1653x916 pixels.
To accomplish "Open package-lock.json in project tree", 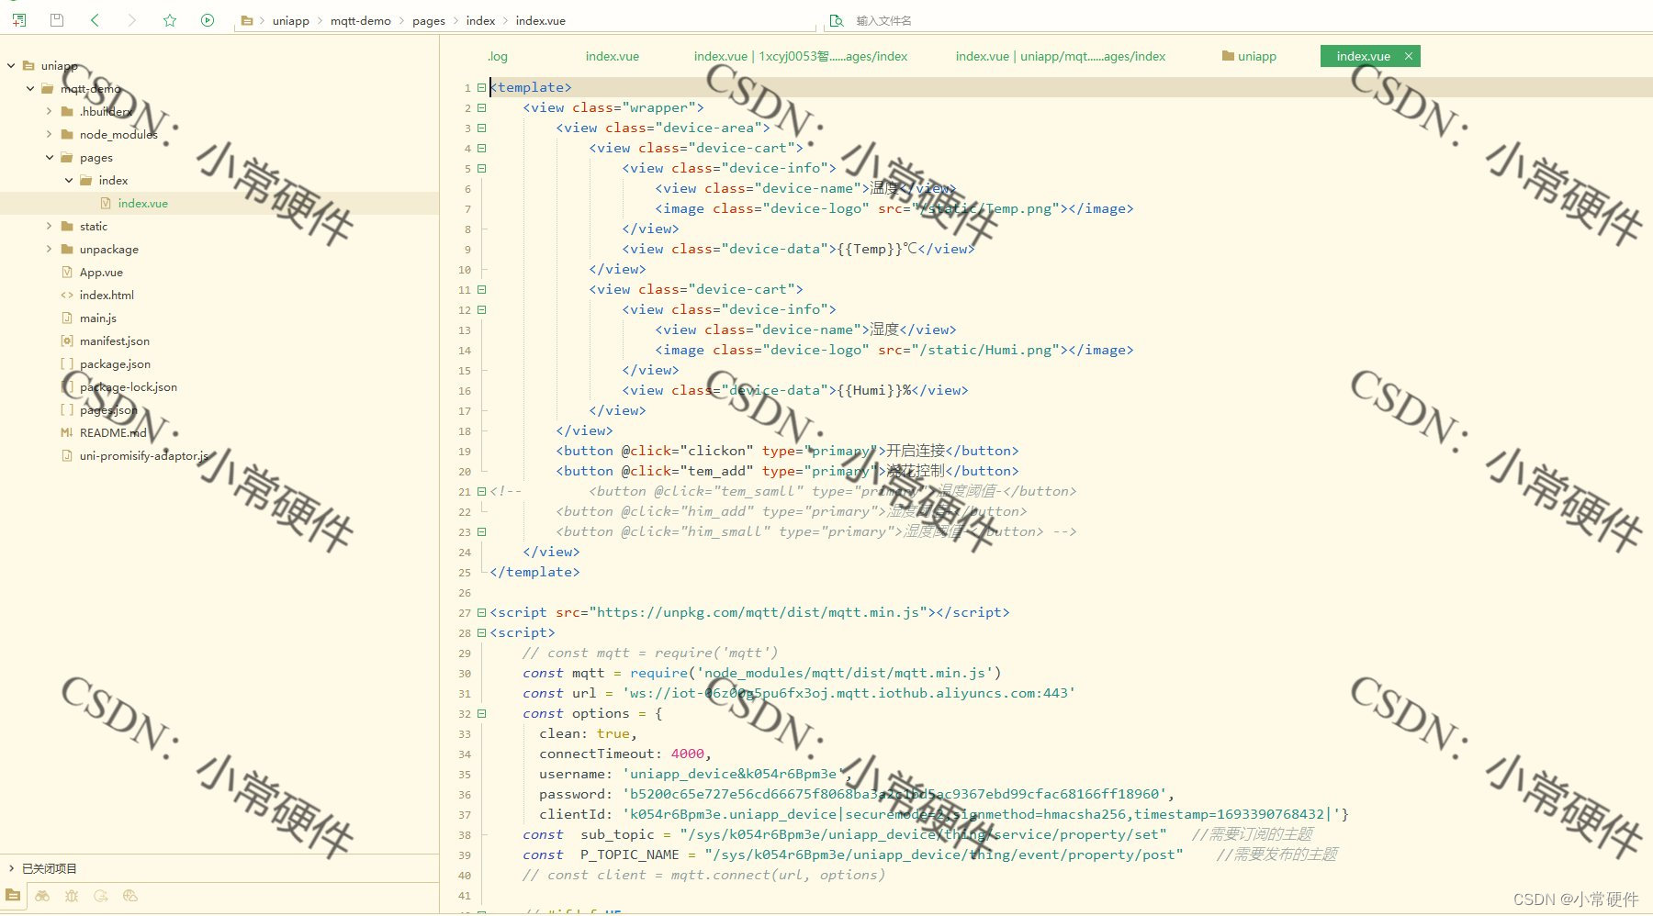I will pyautogui.click(x=128, y=386).
